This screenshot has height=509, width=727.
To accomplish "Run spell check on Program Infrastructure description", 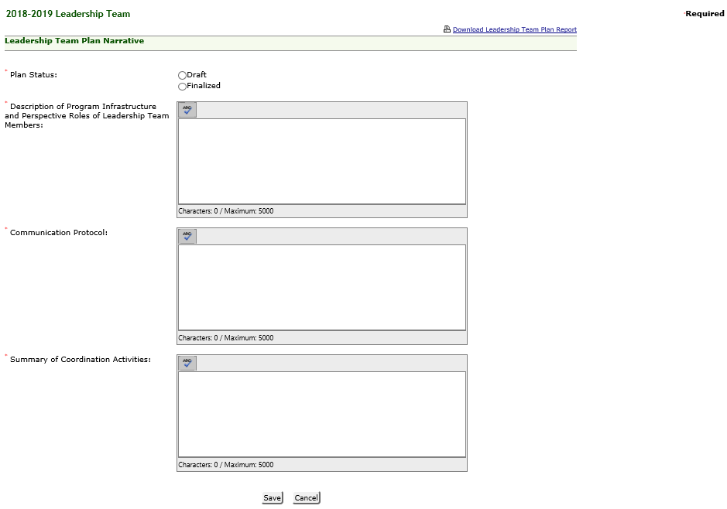I will [x=187, y=110].
